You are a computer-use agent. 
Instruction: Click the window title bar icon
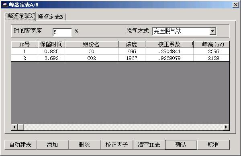click(5, 5)
